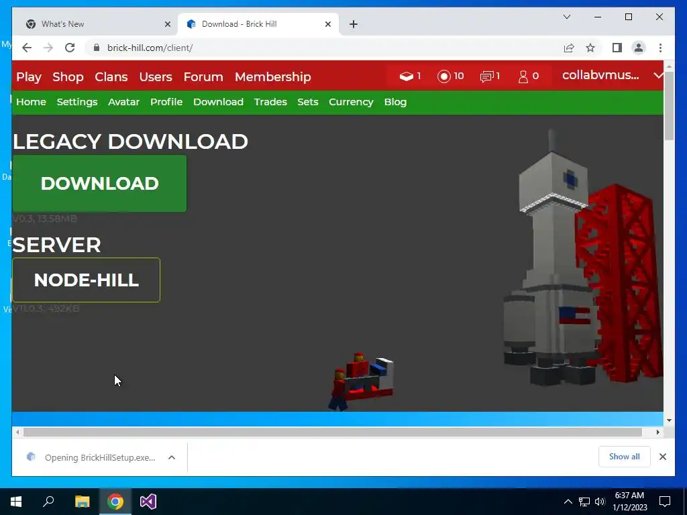Open the notification center icon
687x515 pixels.
coord(665,502)
